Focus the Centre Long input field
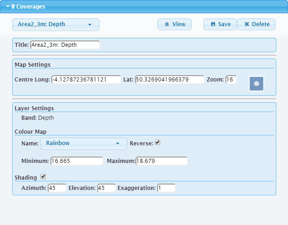Viewport: 288px width, 225px height. tap(86, 80)
